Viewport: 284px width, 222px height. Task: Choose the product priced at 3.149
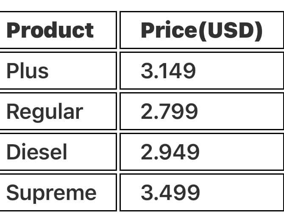pyautogui.click(x=28, y=71)
